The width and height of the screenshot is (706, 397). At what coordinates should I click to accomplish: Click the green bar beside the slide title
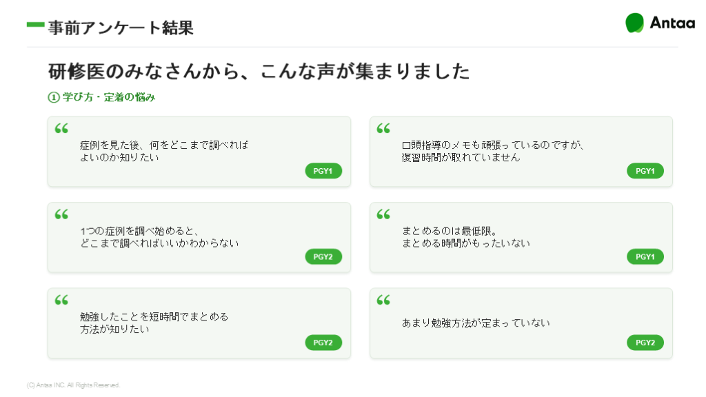pyautogui.click(x=36, y=25)
